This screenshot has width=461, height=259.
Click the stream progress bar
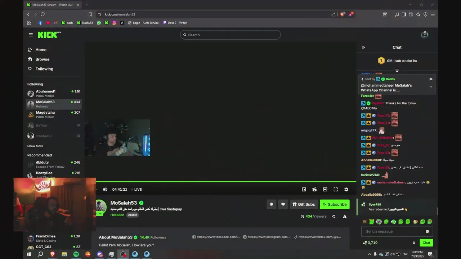[226, 182]
